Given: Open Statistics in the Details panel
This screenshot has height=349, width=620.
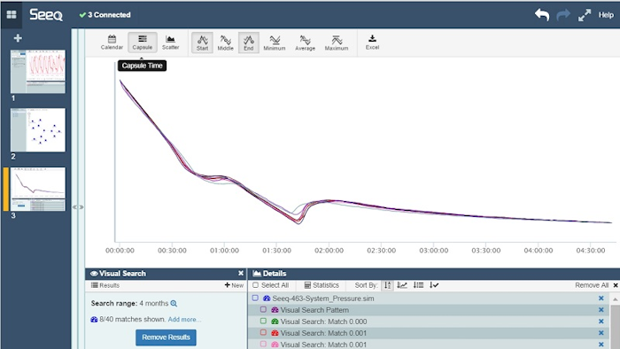Looking at the screenshot, I should click(322, 285).
